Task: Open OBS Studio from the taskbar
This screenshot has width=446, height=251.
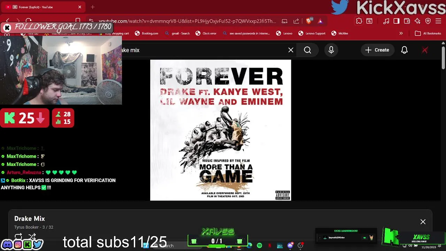Action: pyautogui.click(x=300, y=246)
